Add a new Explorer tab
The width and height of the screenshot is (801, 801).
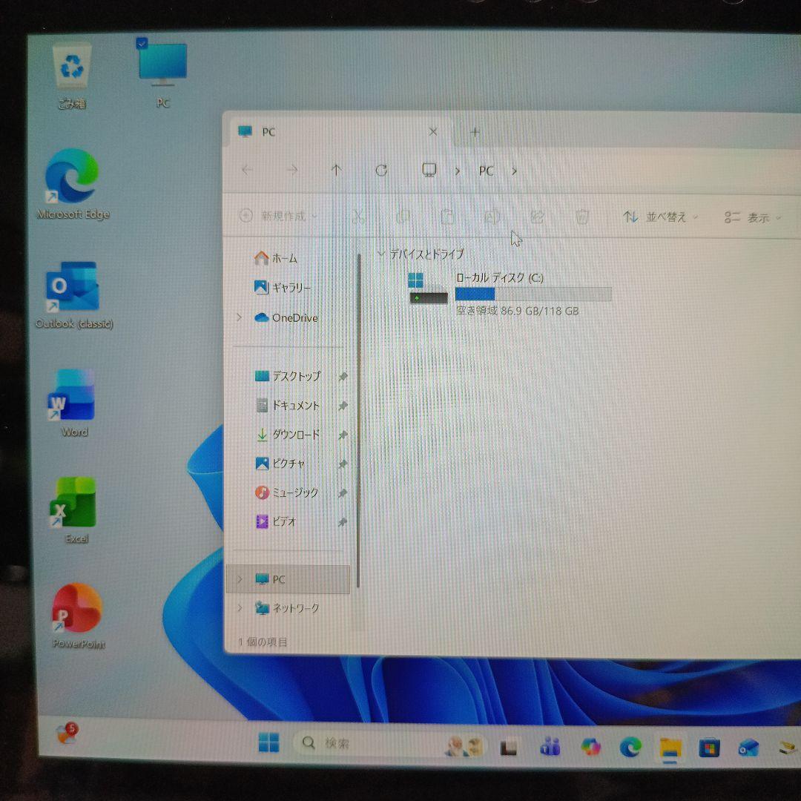pos(475,132)
